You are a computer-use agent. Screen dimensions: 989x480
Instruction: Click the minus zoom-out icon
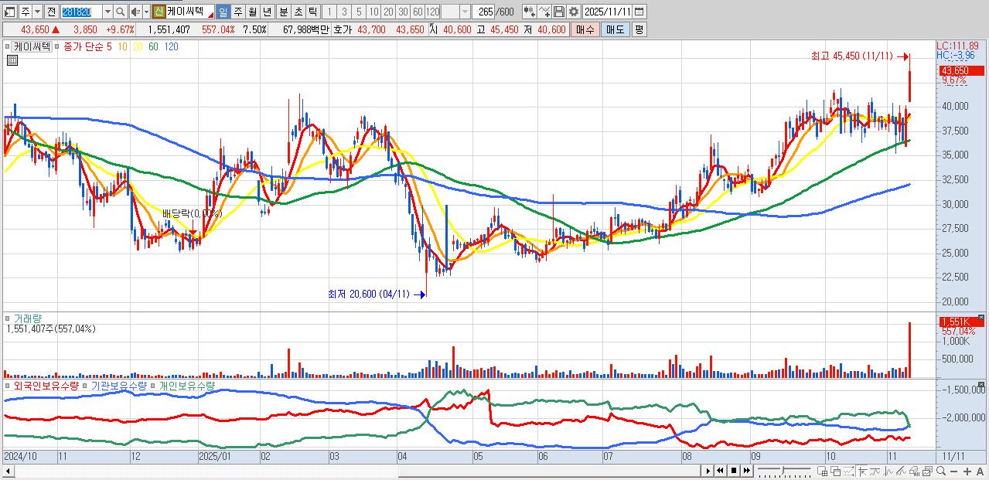point(953,471)
